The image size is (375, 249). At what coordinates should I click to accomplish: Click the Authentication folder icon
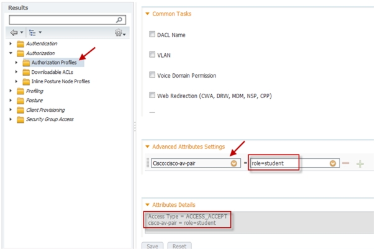(x=20, y=43)
